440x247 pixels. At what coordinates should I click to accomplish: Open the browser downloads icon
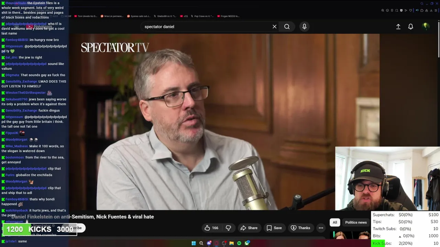(431, 10)
